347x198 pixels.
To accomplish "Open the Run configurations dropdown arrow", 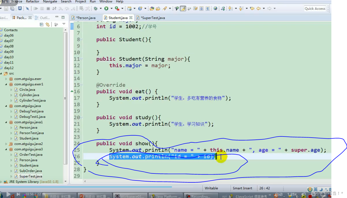I will coord(111,9).
